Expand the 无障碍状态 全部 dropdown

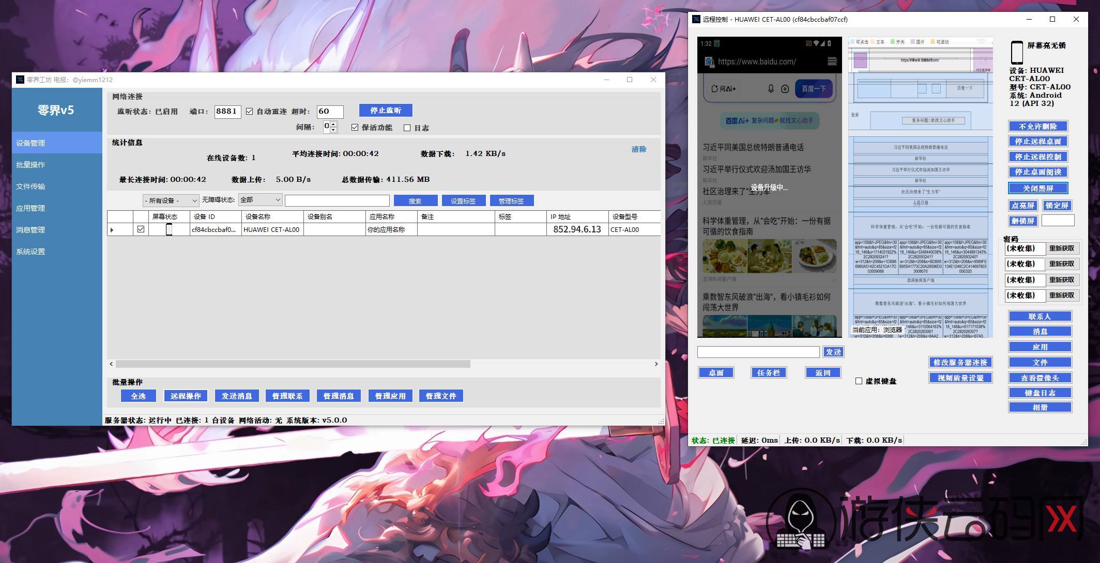click(260, 200)
